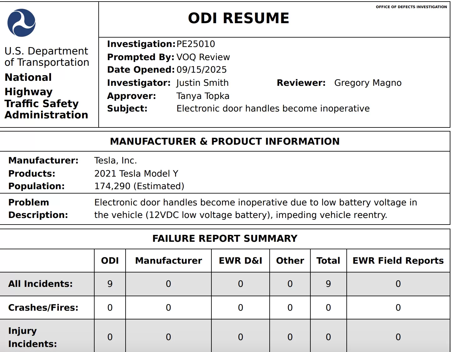
Task: Click the date opened 09/15/2025
Action: pos(201,70)
